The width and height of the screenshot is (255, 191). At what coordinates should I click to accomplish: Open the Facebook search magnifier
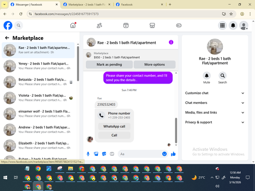pyautogui.click(x=18, y=25)
